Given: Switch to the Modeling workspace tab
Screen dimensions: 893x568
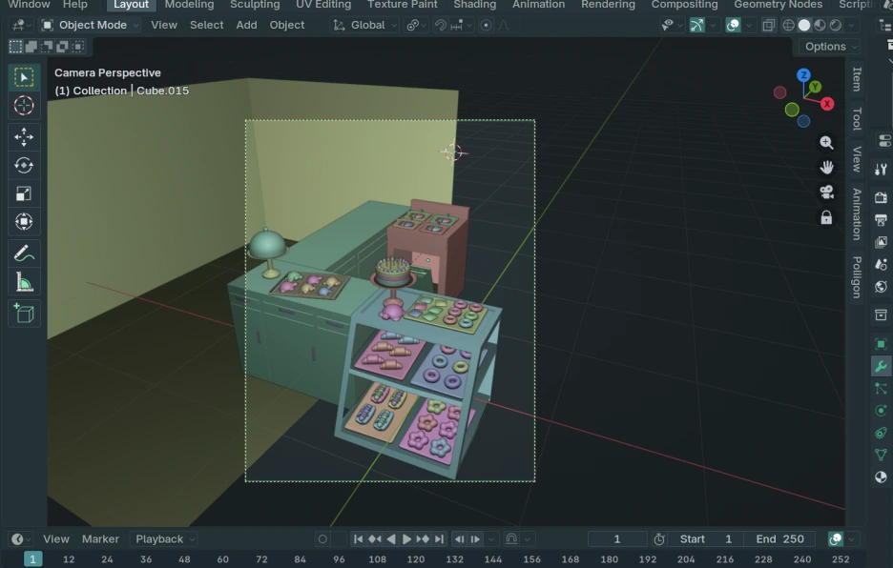Looking at the screenshot, I should click(189, 5).
